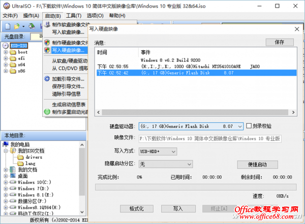Screen dimensions: 305x224
Task: Click the boot folder icon
Action: click(x=13, y=52)
